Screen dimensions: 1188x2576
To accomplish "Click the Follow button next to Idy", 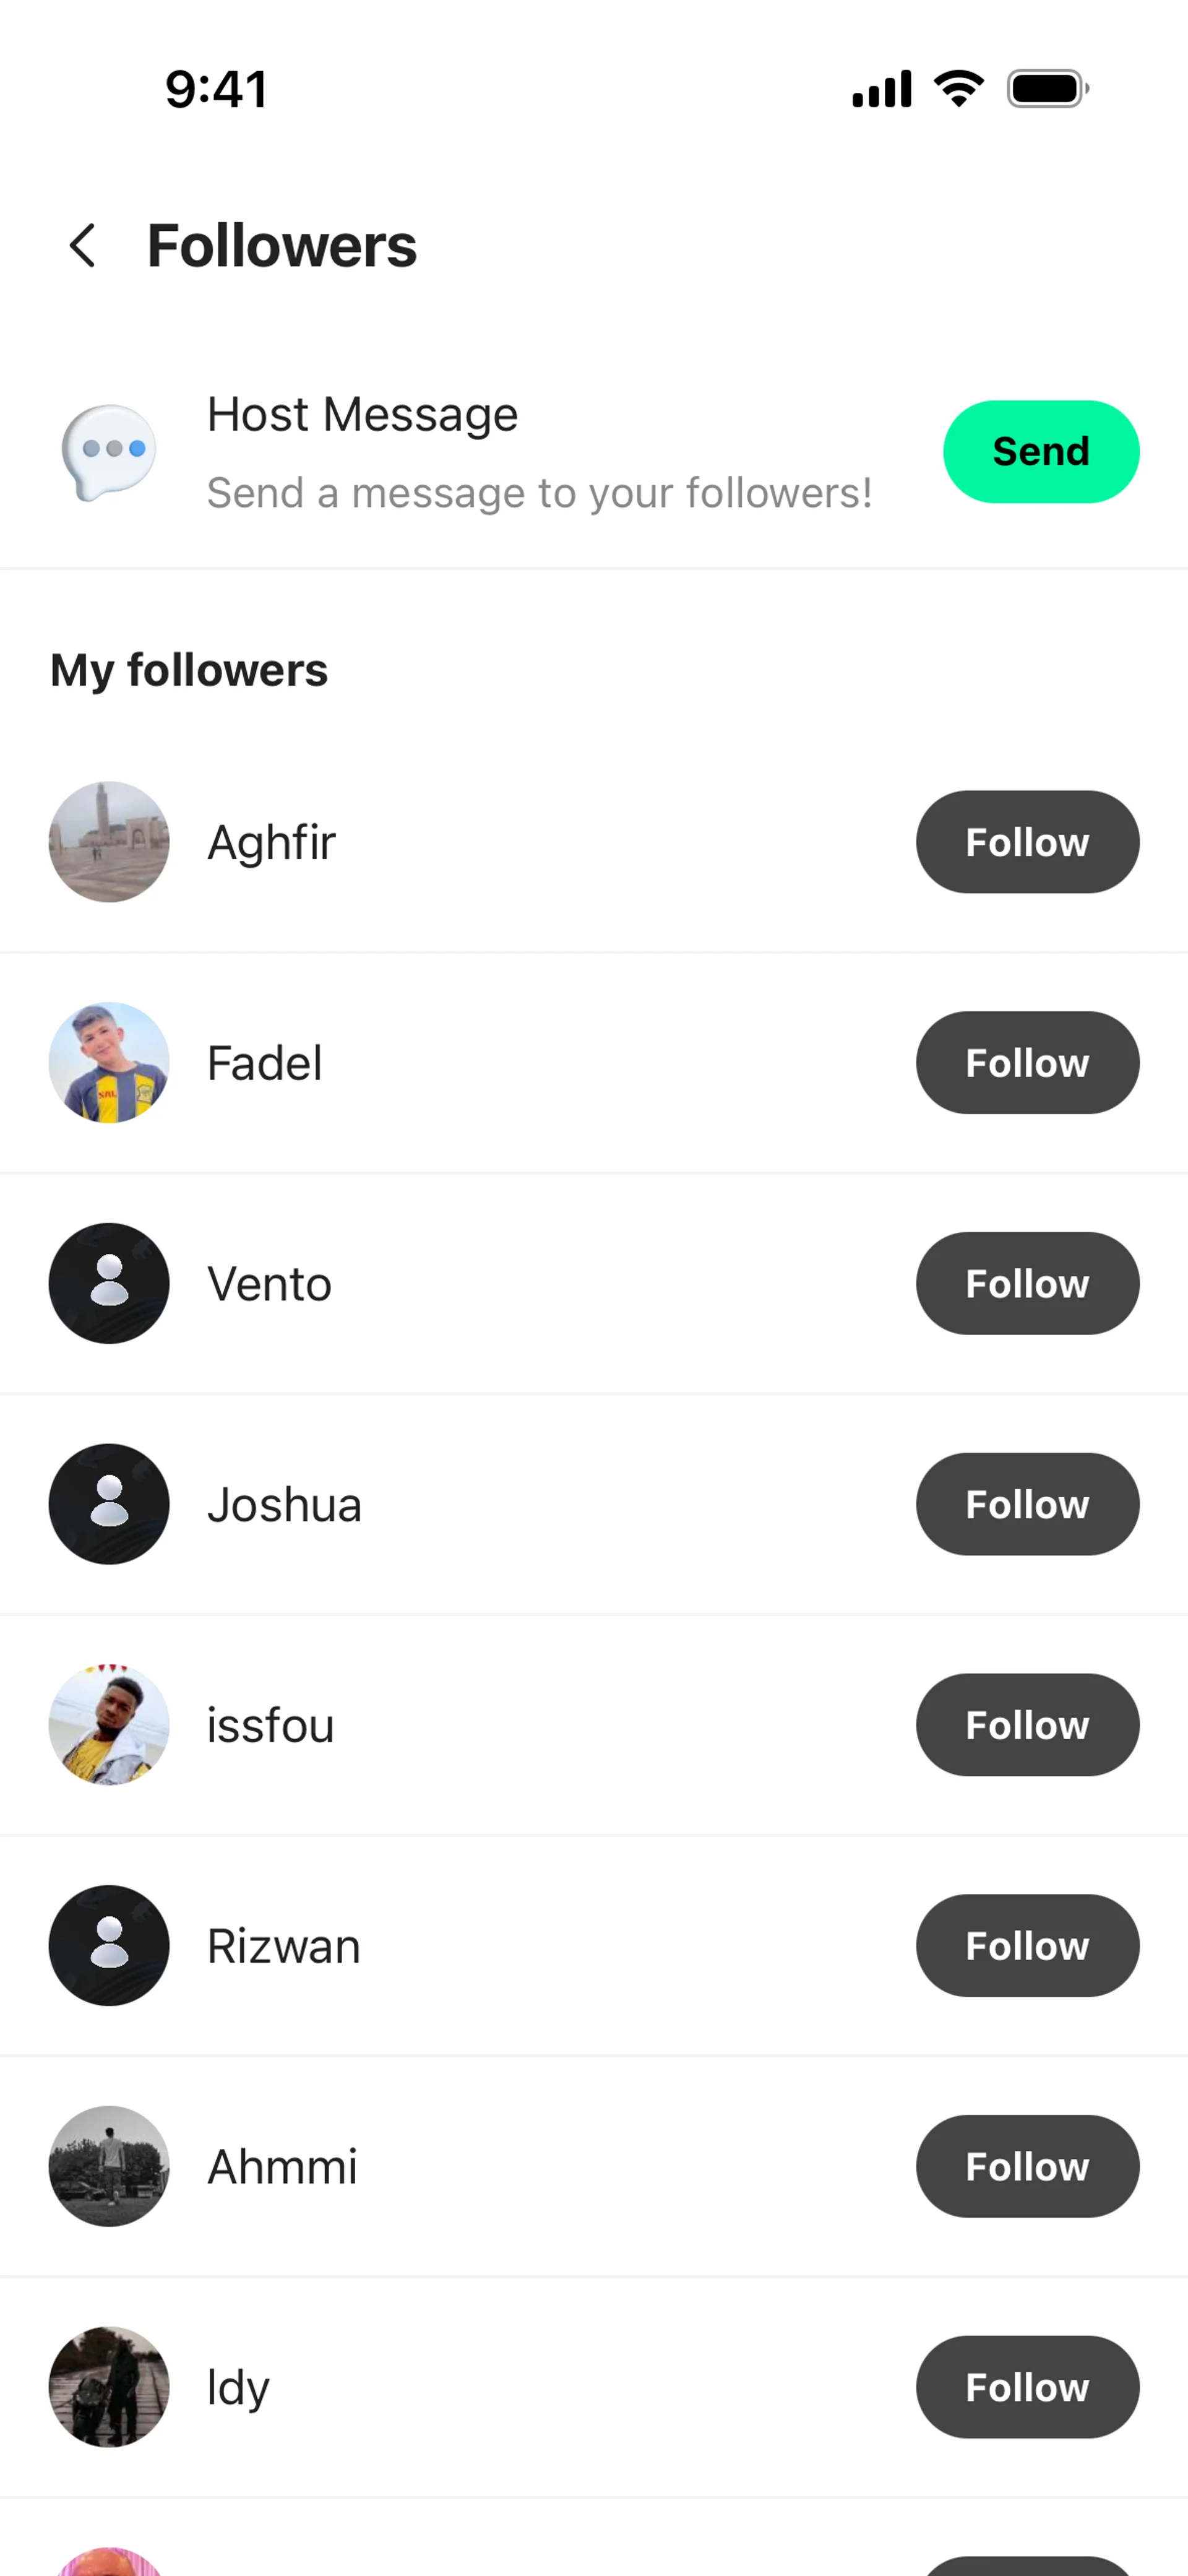I will (x=1028, y=2387).
